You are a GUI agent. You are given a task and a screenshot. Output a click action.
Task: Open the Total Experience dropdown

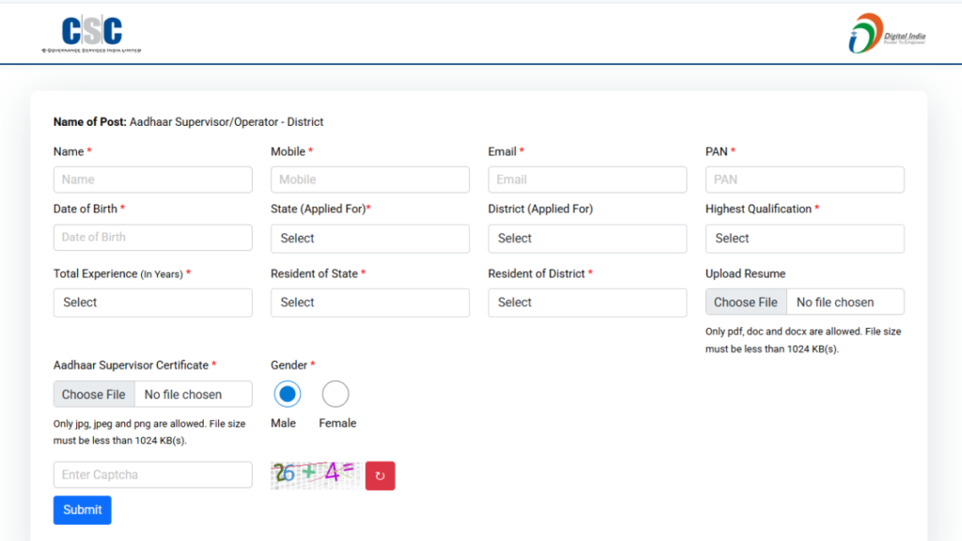tap(152, 302)
